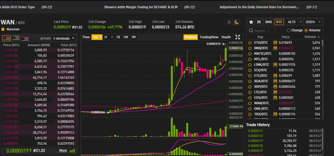Viewport: 334px width, 156px height.
Task: Show bids-only order book view
Action: click(x=16, y=38)
